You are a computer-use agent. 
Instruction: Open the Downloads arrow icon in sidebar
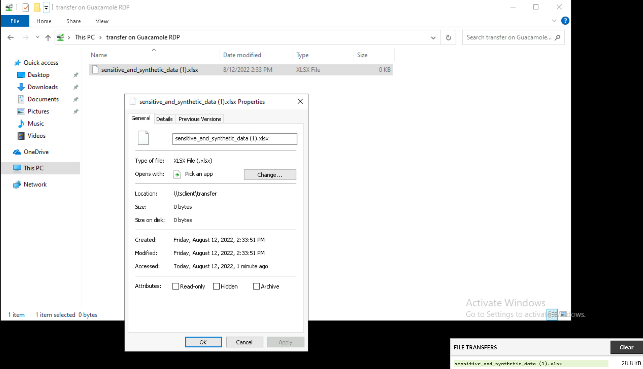click(x=21, y=87)
